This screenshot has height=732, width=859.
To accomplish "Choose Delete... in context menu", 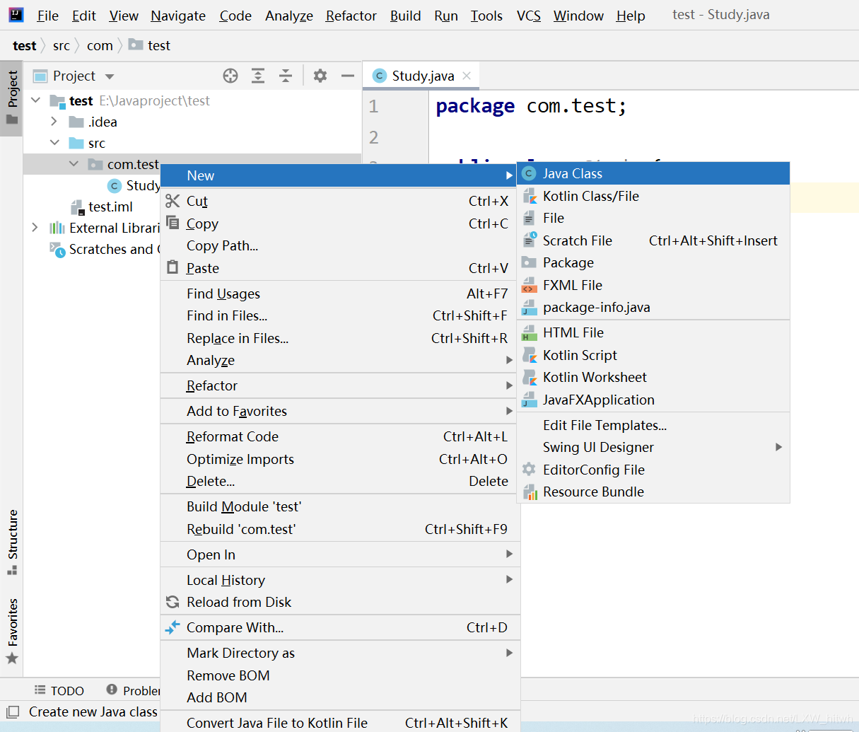I will 340,481.
